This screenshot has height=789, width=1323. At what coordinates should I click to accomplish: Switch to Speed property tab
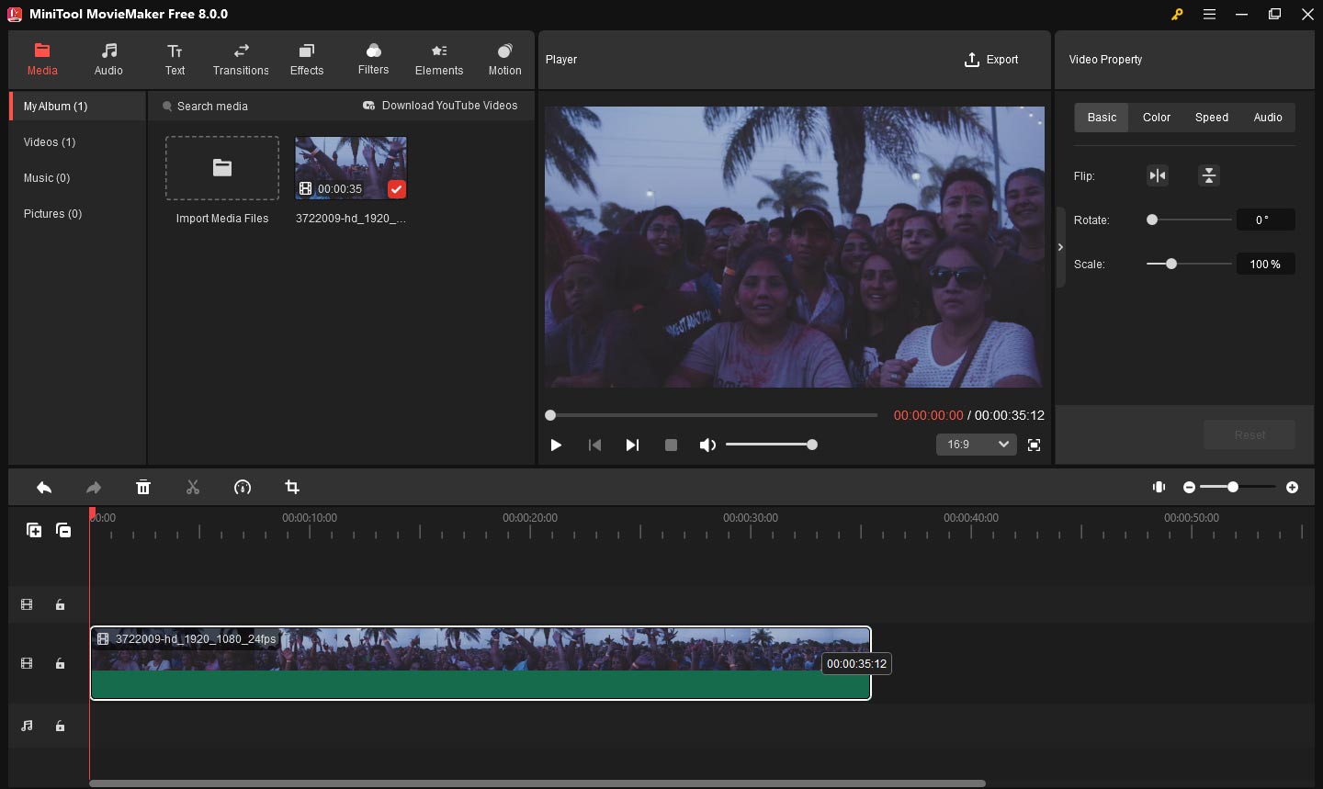click(1212, 118)
